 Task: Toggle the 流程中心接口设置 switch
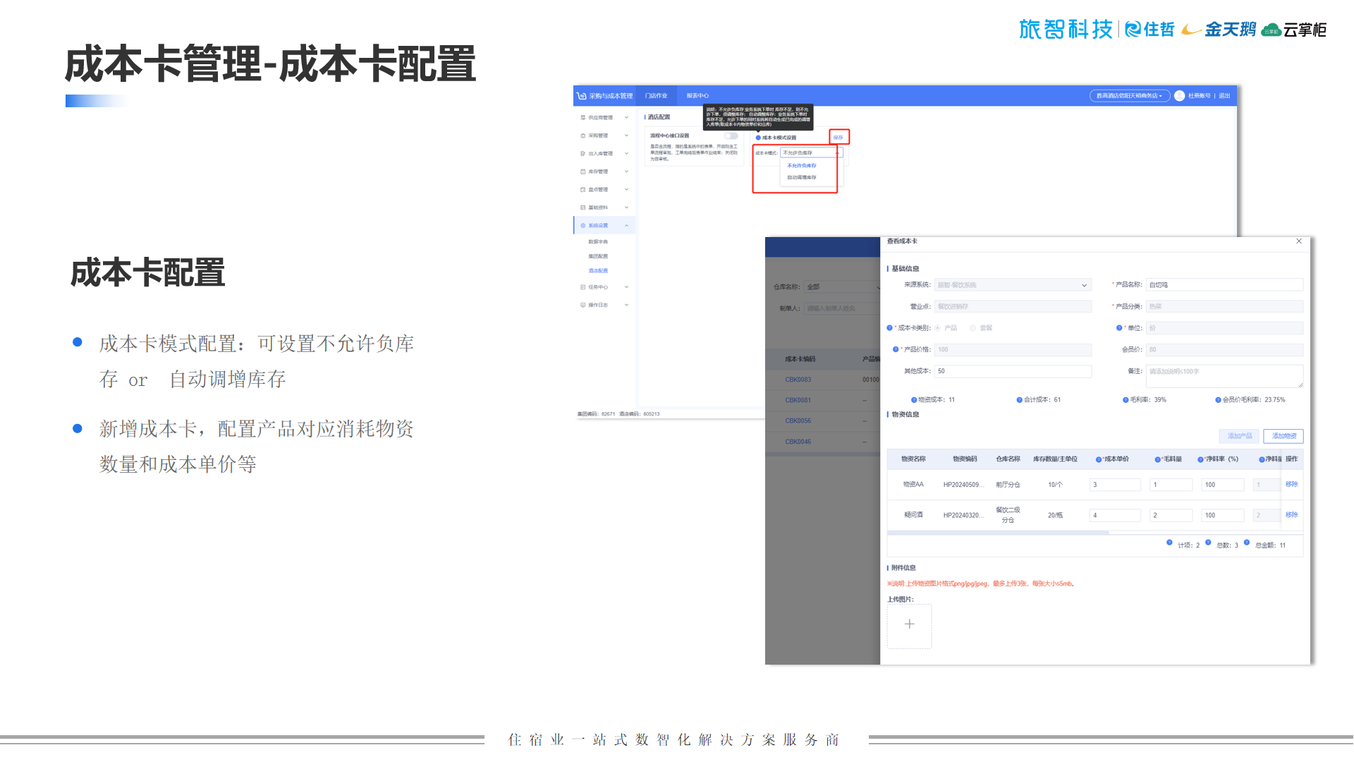(731, 135)
